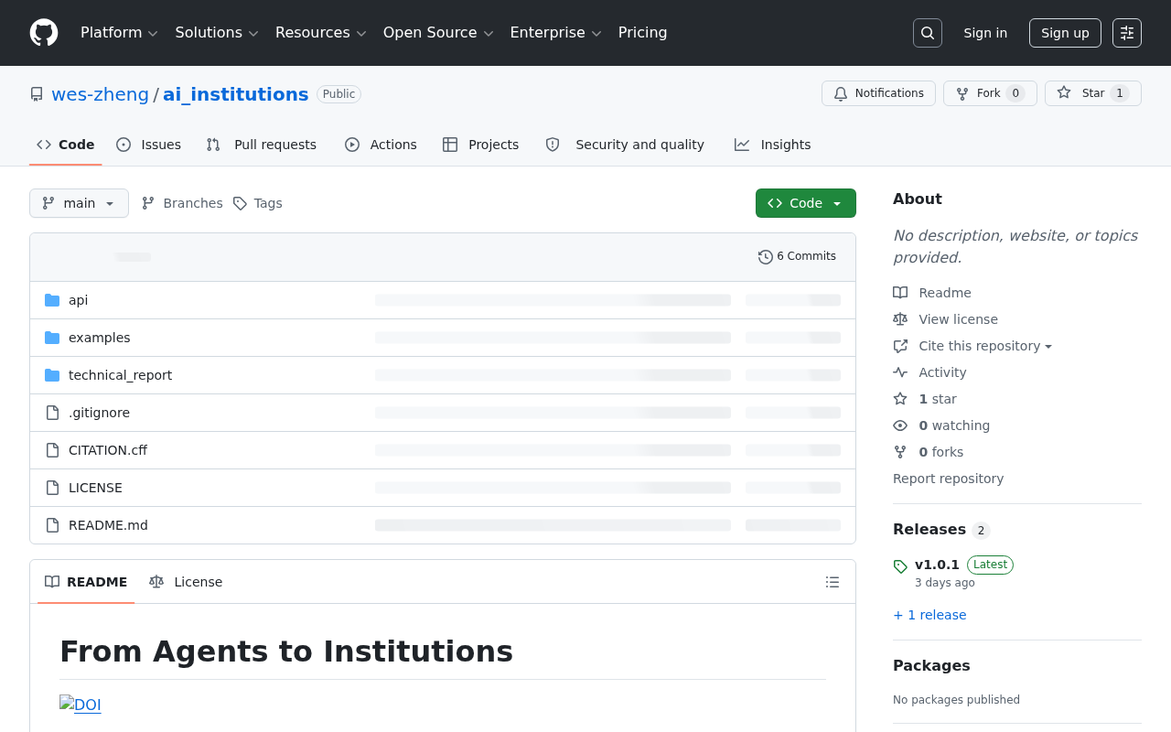Screen dimensions: 1171x732
Task: Open the wes-zheng owner link
Action: 100,94
